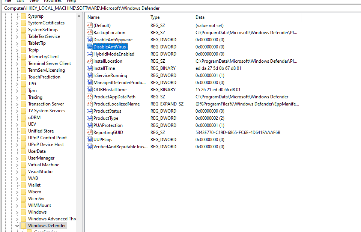Select the UPnP Control Point key
This screenshot has height=232, width=361.
click(x=47, y=138)
